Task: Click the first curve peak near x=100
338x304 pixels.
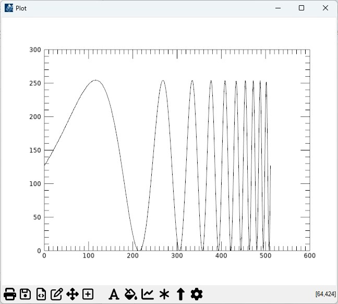Action: click(95, 80)
